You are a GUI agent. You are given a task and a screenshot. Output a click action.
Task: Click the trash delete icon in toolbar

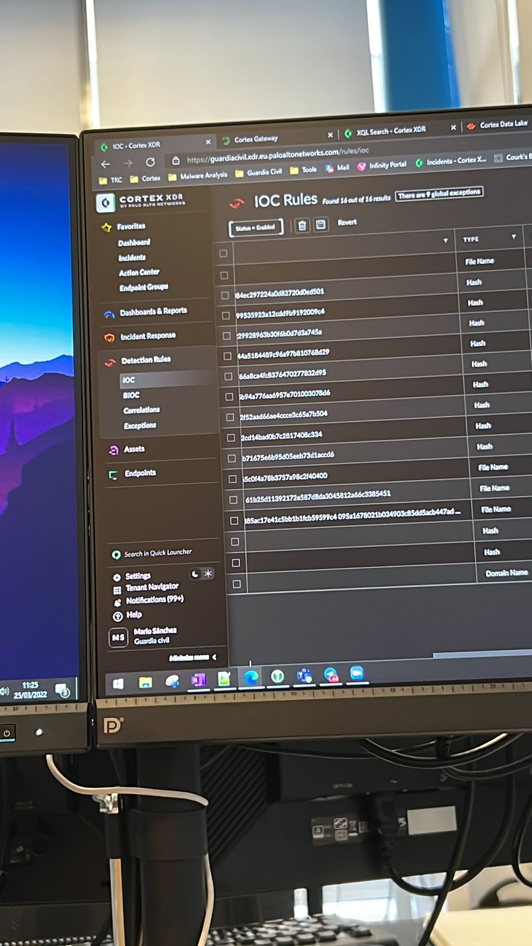302,225
